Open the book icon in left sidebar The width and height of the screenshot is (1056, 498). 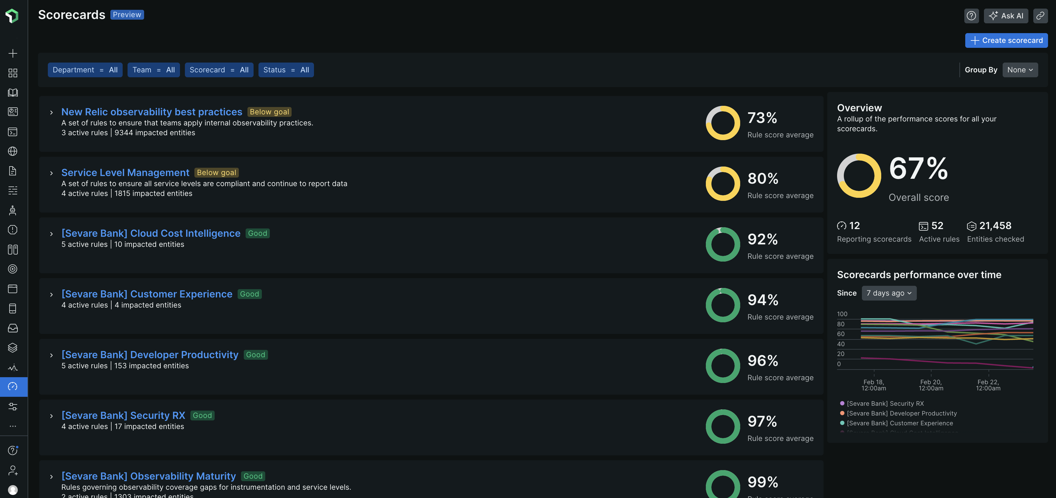pos(13,93)
